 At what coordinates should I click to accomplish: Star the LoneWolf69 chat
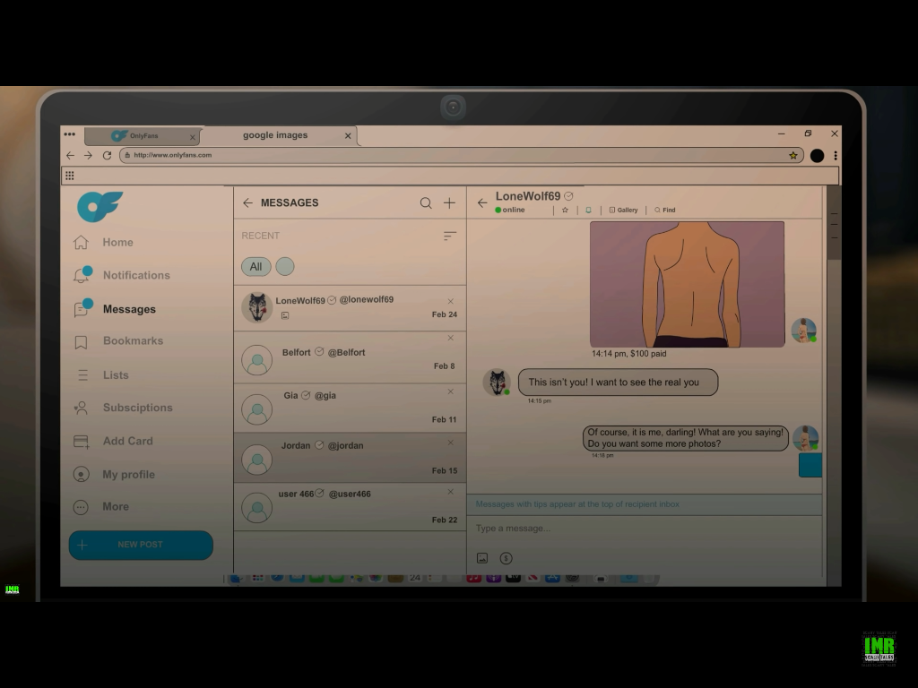[565, 210]
